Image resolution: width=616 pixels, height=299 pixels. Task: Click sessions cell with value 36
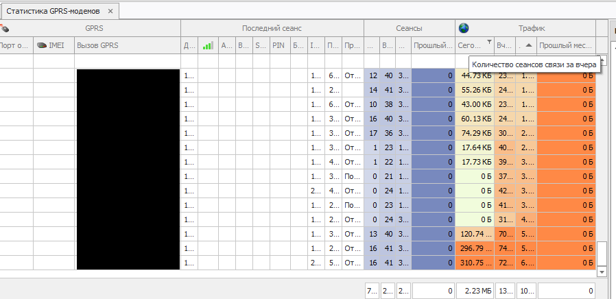pos(388,133)
